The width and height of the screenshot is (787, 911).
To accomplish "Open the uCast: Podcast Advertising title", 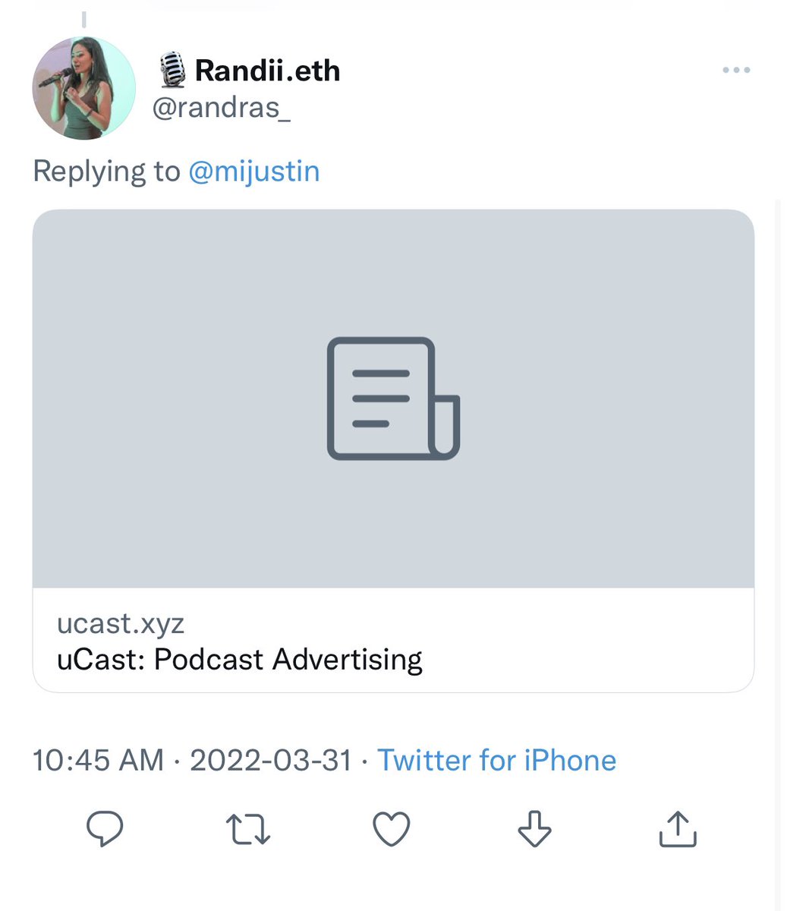I will coord(240,659).
